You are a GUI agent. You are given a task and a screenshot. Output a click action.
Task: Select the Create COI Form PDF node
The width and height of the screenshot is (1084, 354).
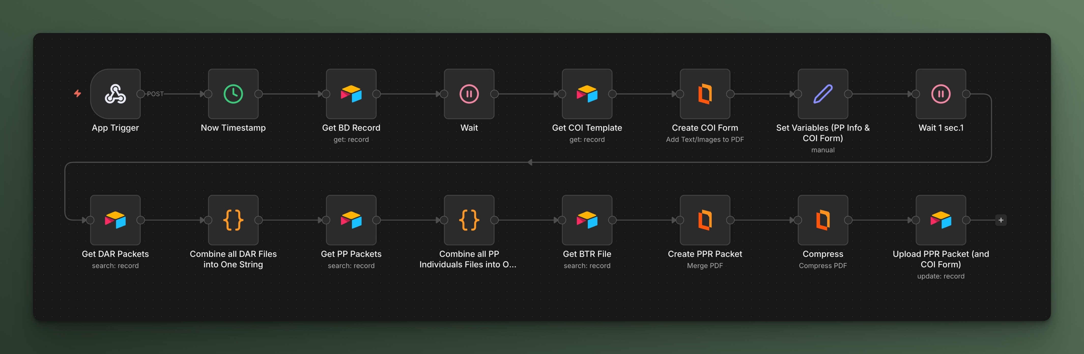[x=705, y=94]
